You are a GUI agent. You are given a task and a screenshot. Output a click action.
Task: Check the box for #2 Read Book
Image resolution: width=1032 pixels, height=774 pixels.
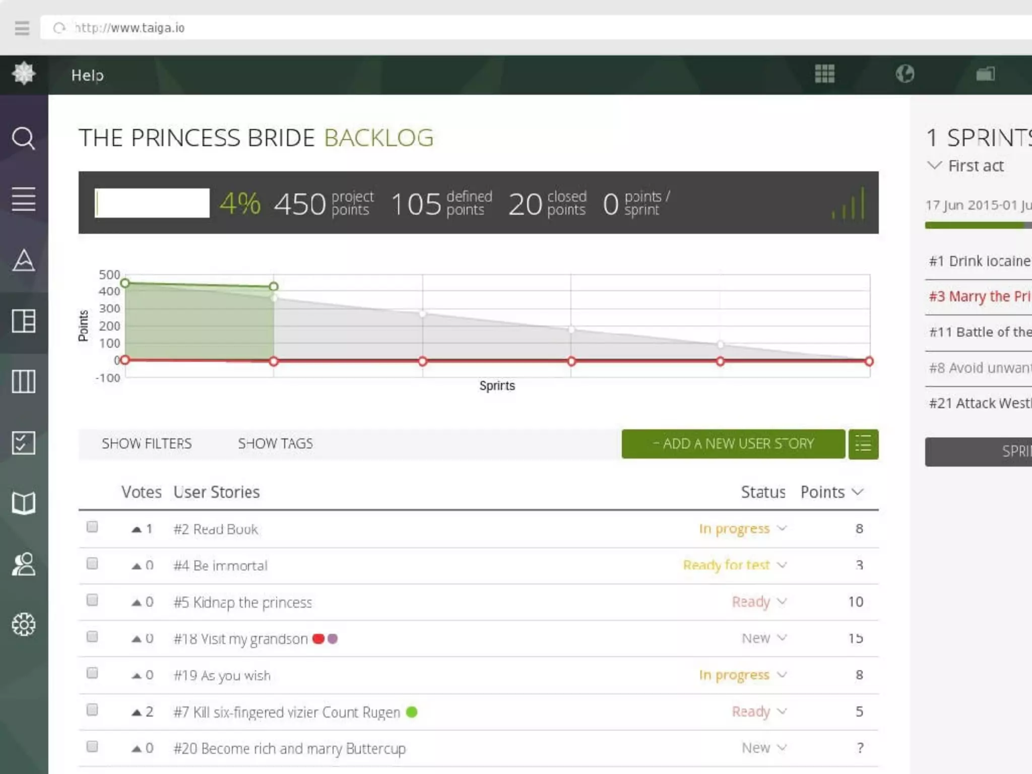[92, 527]
